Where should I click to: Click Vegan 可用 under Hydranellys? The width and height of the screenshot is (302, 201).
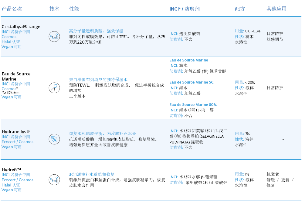pos(12,147)
